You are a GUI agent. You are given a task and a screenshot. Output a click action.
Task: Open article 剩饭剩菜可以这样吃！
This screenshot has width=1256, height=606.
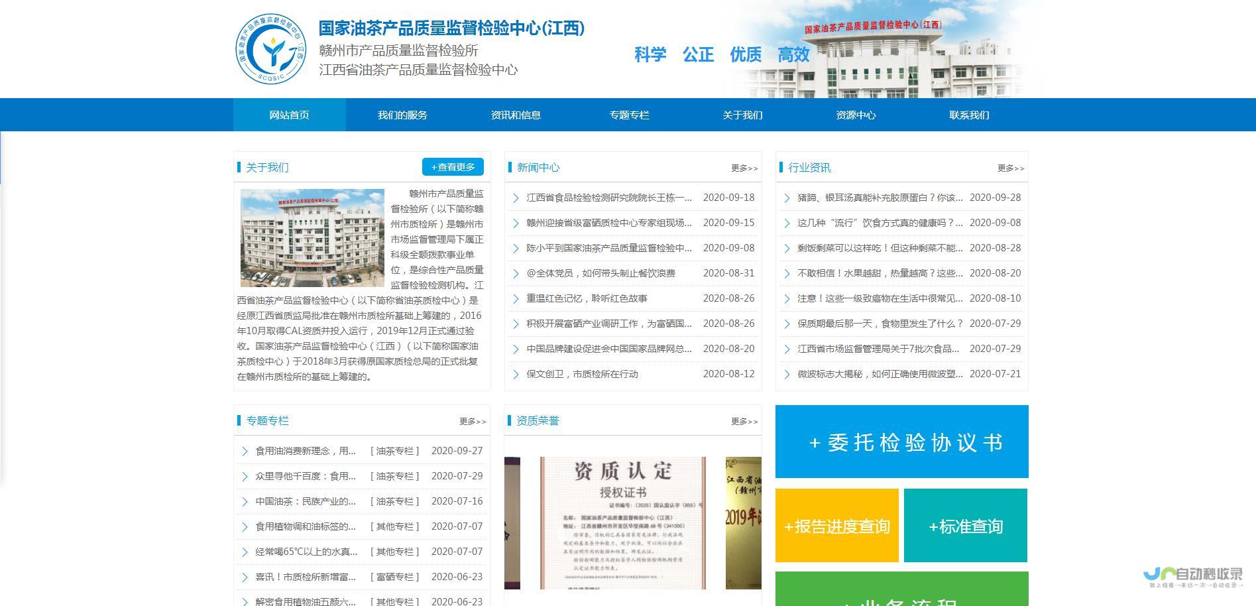tap(880, 248)
